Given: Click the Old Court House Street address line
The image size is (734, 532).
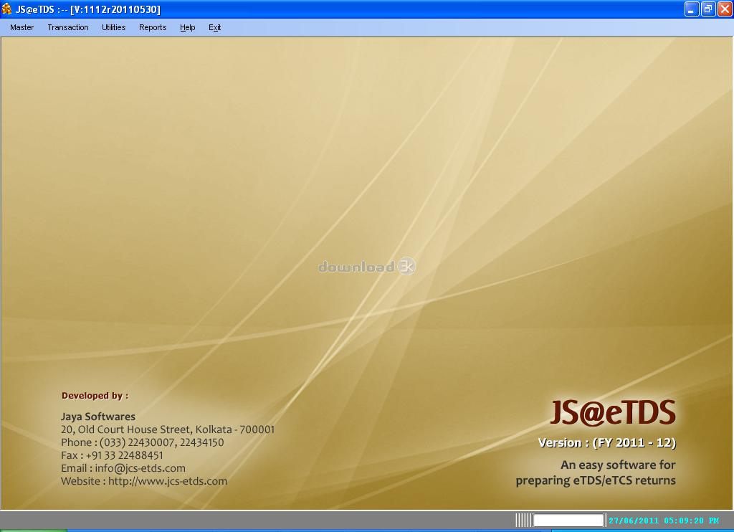Looking at the screenshot, I should (168, 429).
